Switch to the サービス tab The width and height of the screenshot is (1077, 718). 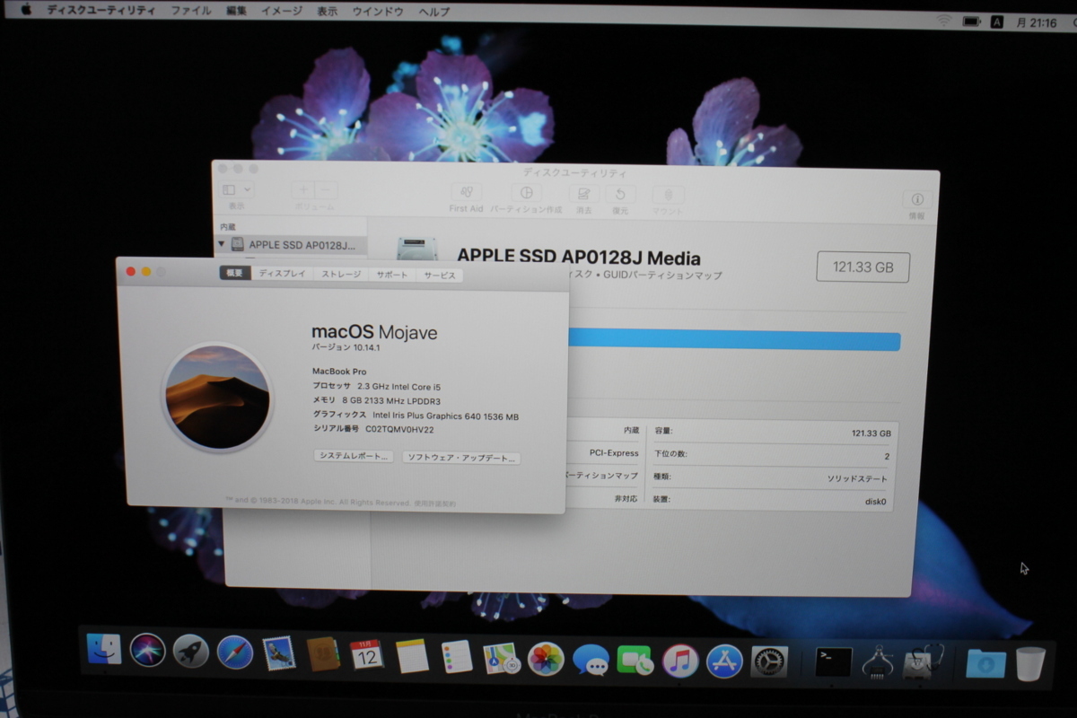[440, 276]
